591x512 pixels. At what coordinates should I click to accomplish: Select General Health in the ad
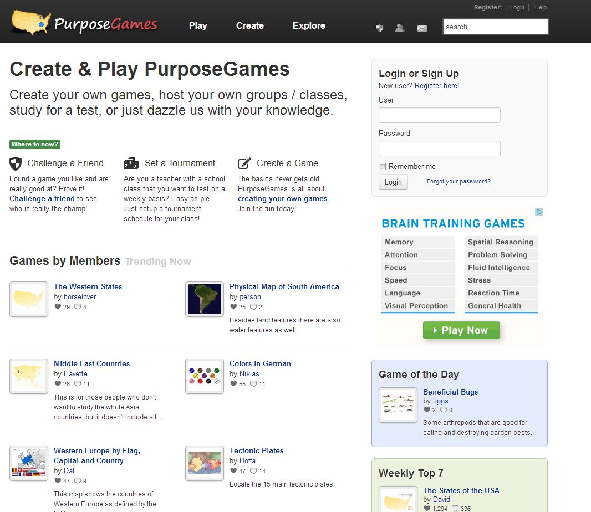tap(501, 306)
